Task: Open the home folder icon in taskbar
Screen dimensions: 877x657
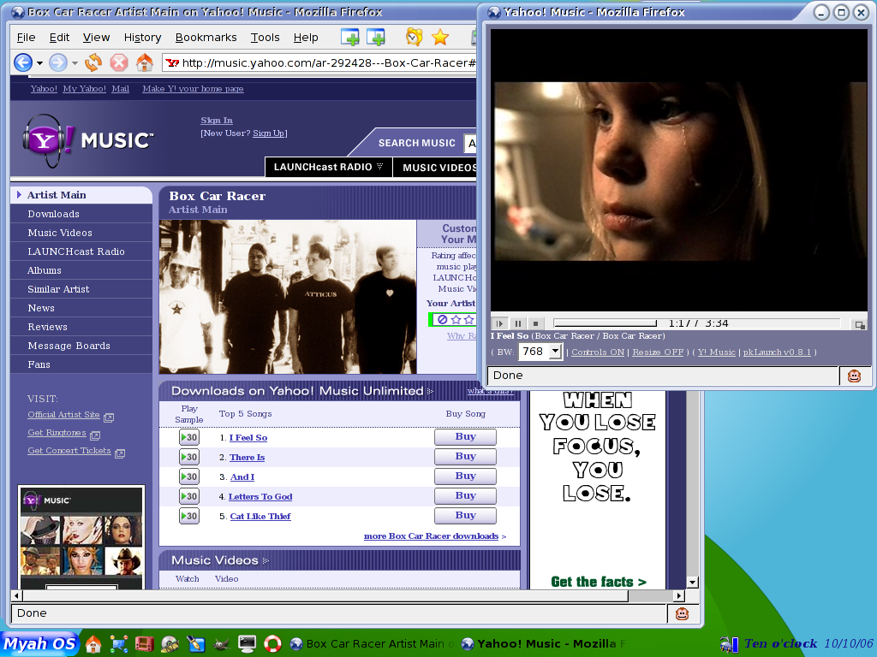Action: (92, 643)
